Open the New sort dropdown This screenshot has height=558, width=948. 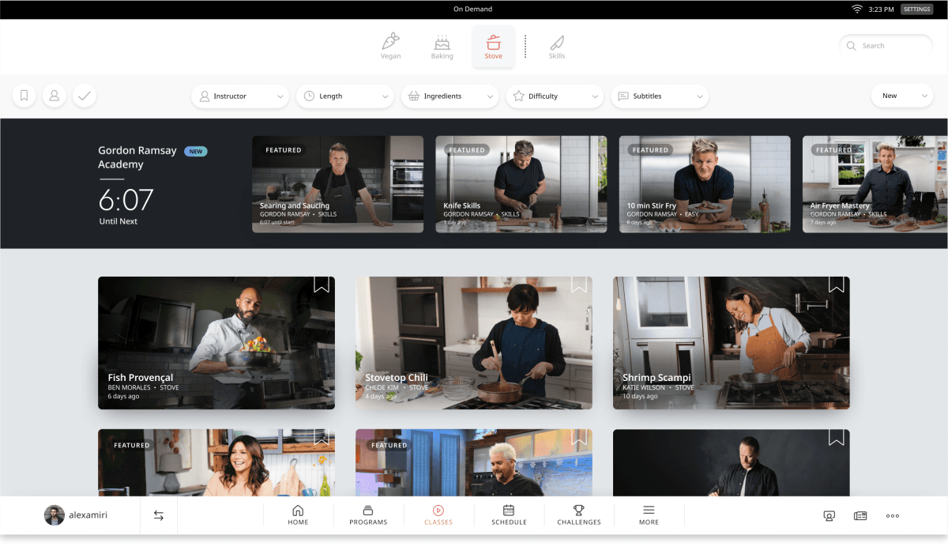coord(902,96)
